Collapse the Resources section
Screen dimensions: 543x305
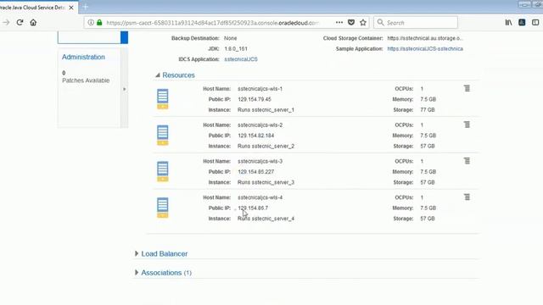tap(158, 75)
